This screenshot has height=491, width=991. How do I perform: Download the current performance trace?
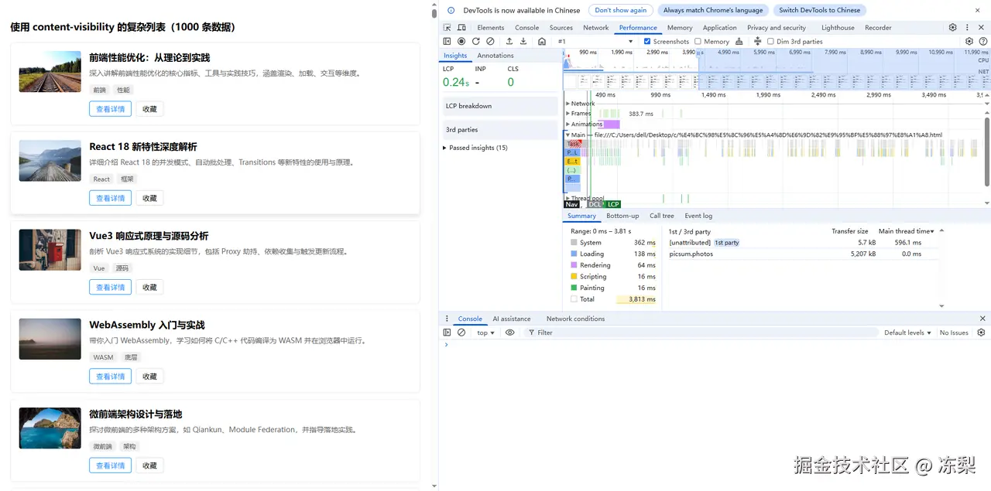(x=523, y=41)
